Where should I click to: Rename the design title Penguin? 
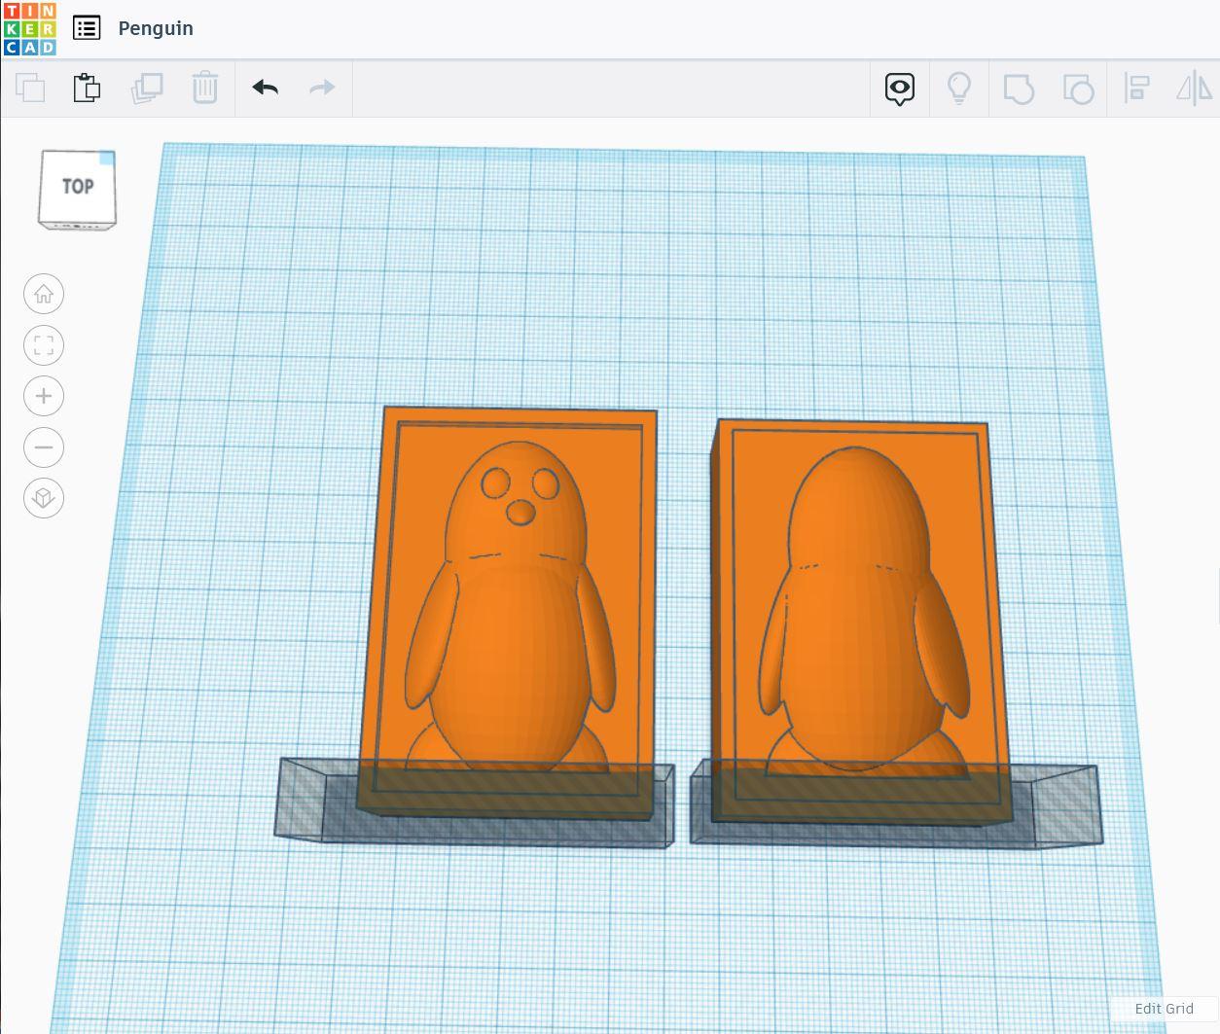pos(156,28)
